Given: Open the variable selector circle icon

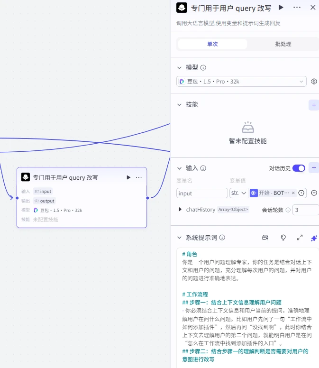Looking at the screenshot, I should [301, 193].
